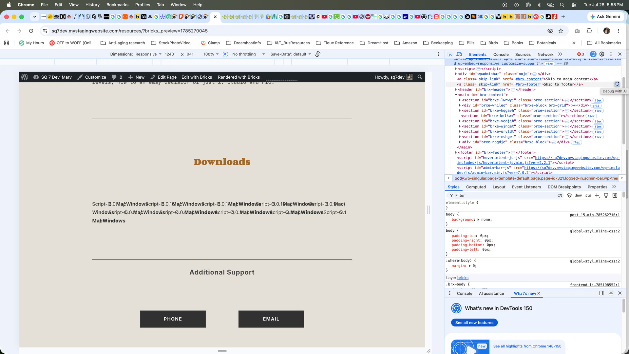629x354 pixels.
Task: Toggle the regex filter option in Styles
Action: [560, 195]
